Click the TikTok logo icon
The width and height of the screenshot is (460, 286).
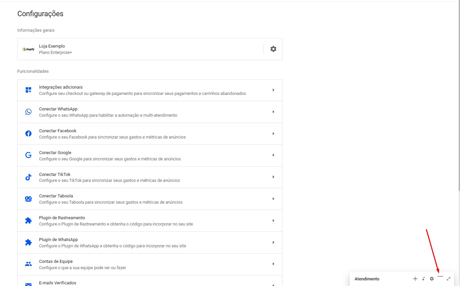click(28, 177)
